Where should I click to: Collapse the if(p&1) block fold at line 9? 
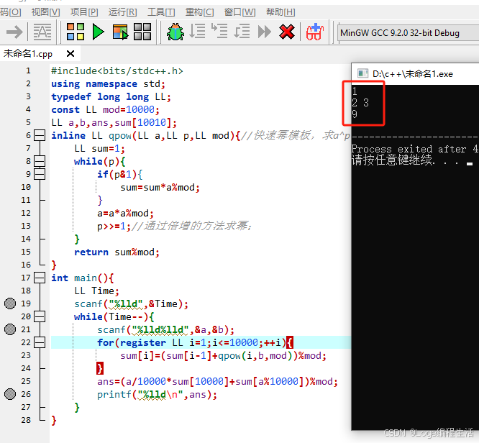(x=40, y=174)
